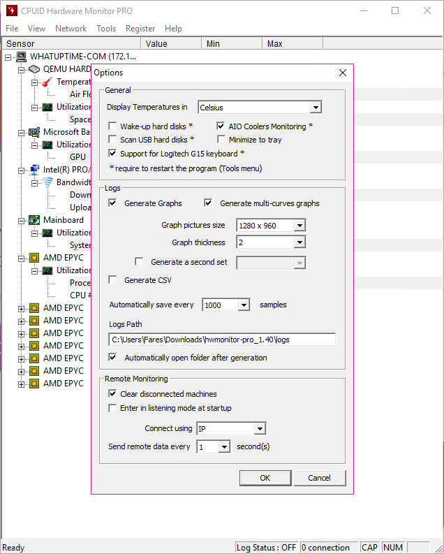The width and height of the screenshot is (444, 554).
Task: Click Utilization icon under Microsoft Basic adapter
Action: coord(47,145)
